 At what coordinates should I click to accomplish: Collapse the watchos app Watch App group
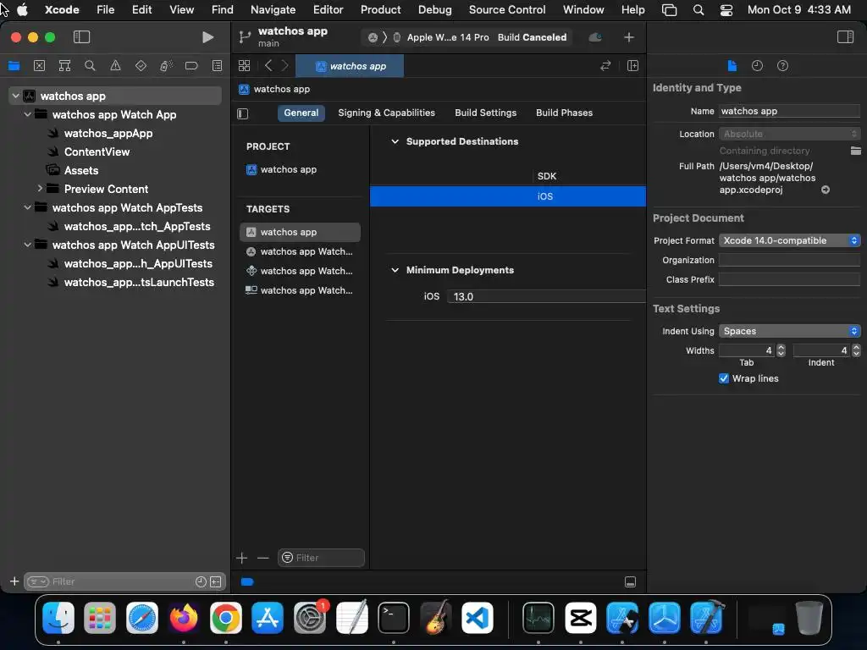pyautogui.click(x=28, y=114)
